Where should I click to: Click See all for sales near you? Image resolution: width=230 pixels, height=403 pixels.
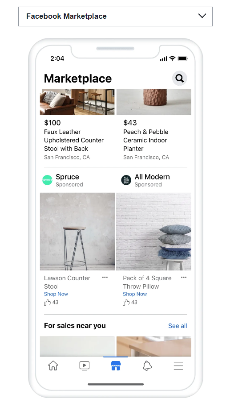[x=178, y=326]
